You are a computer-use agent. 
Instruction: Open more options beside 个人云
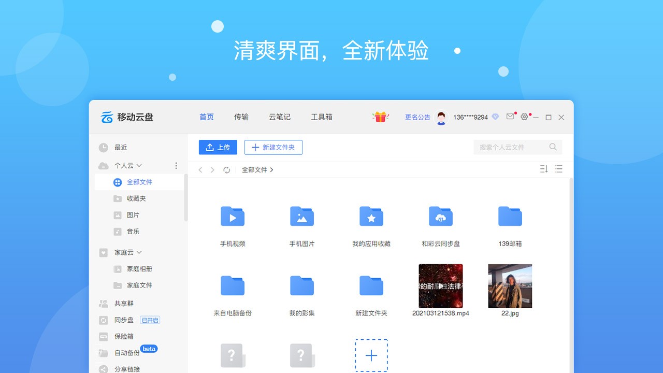click(x=176, y=165)
